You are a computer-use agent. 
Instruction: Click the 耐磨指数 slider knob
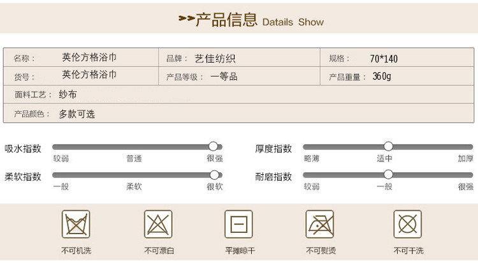(388, 174)
